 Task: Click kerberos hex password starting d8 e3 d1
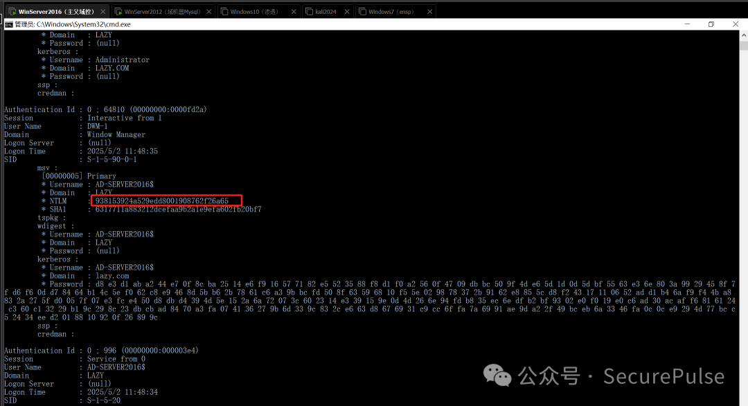(370, 301)
